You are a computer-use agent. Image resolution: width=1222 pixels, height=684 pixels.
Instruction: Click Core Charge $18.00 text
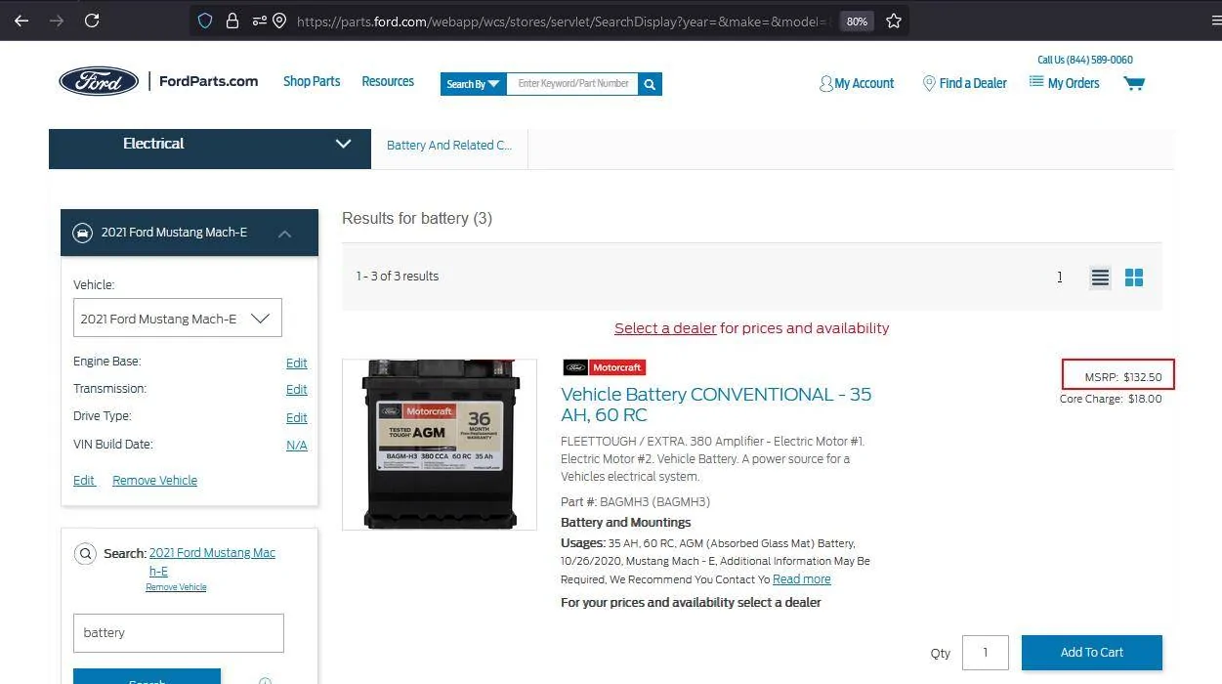(x=1111, y=399)
